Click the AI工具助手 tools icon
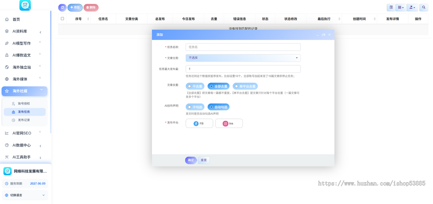This screenshot has width=433, height=204. tap(7, 157)
